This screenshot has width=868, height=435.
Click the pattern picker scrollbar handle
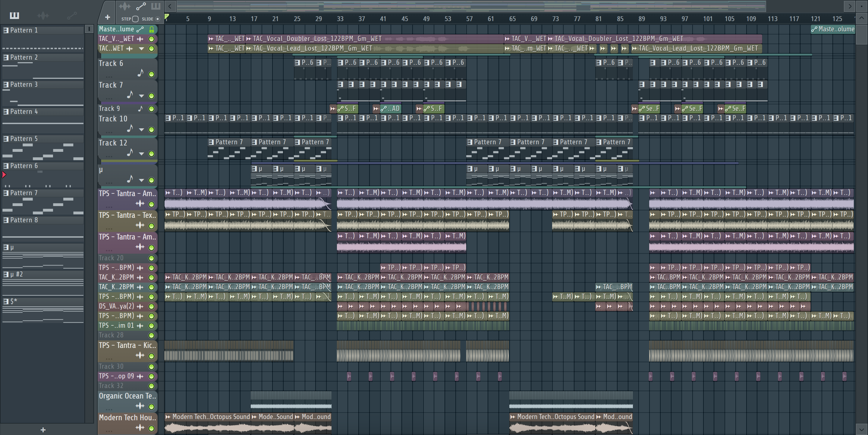(89, 29)
